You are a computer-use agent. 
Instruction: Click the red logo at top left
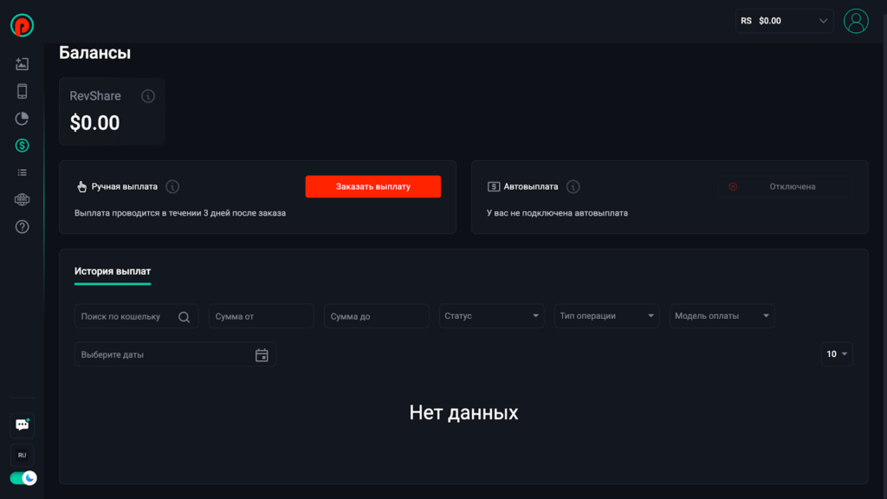(x=22, y=25)
